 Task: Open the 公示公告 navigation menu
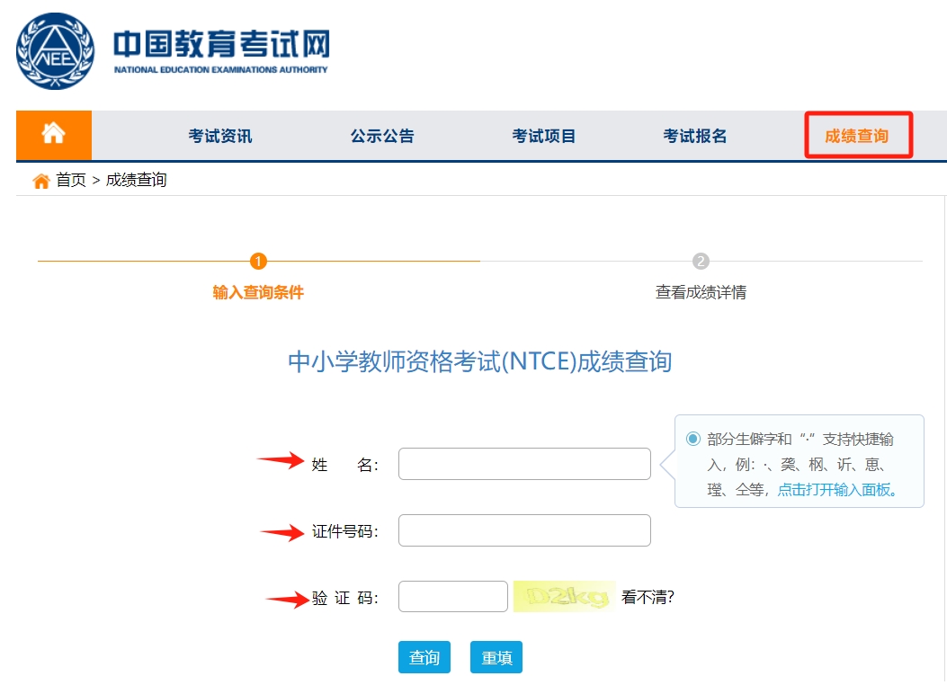coord(381,135)
